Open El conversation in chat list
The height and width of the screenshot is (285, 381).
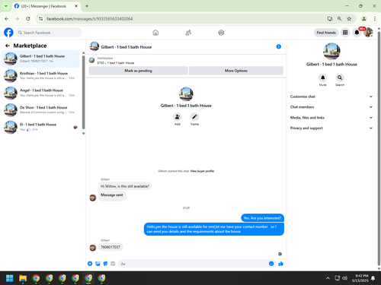point(40,127)
